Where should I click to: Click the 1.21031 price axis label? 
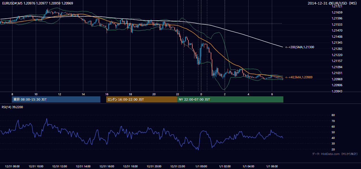[x=337, y=73]
